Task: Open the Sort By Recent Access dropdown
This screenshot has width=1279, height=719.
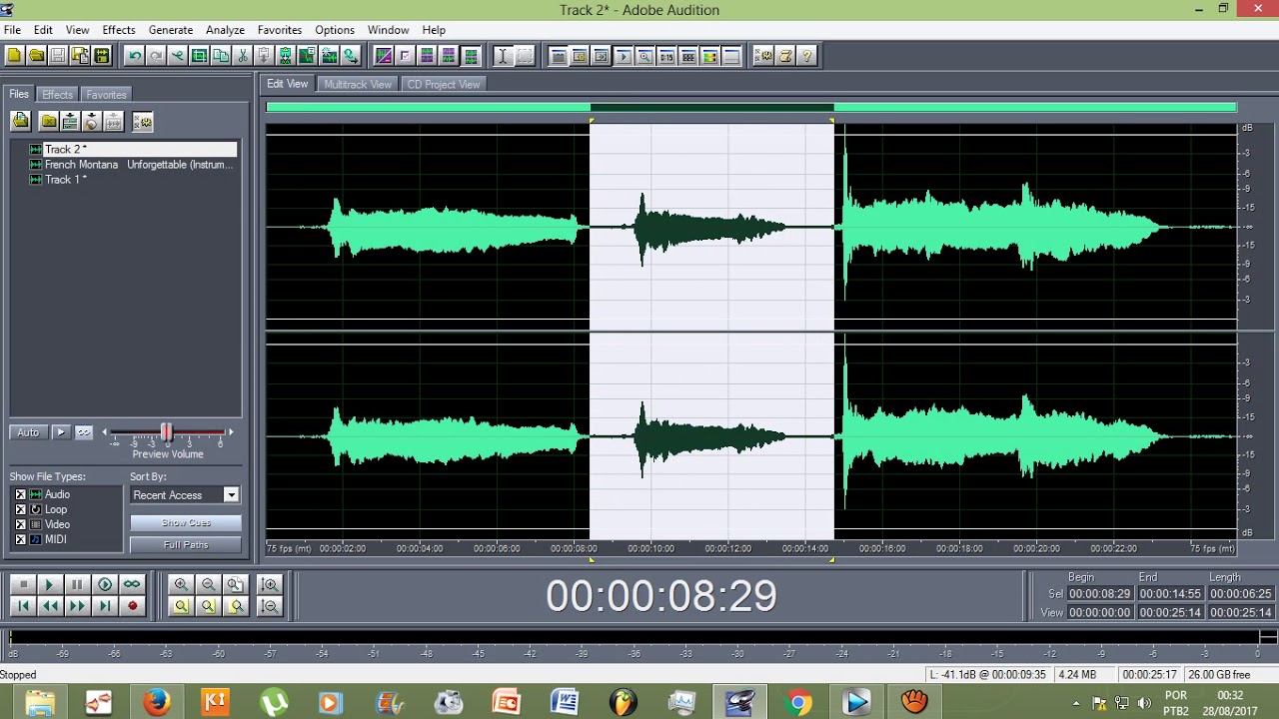Action: point(185,495)
